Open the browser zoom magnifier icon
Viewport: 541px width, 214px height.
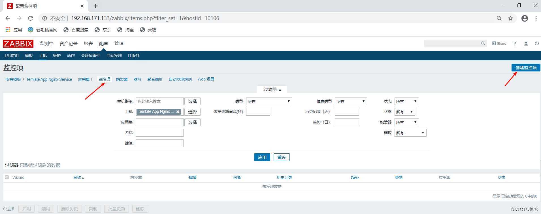[499, 18]
